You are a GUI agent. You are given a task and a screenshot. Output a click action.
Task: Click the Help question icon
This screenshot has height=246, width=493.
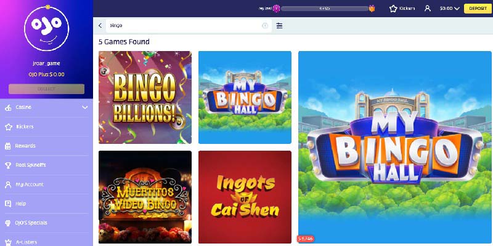point(8,204)
